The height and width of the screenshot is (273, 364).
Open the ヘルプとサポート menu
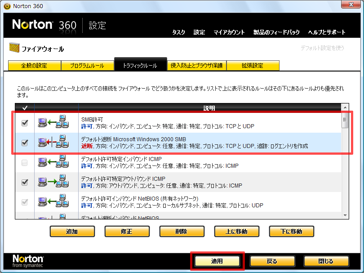tap(327, 32)
